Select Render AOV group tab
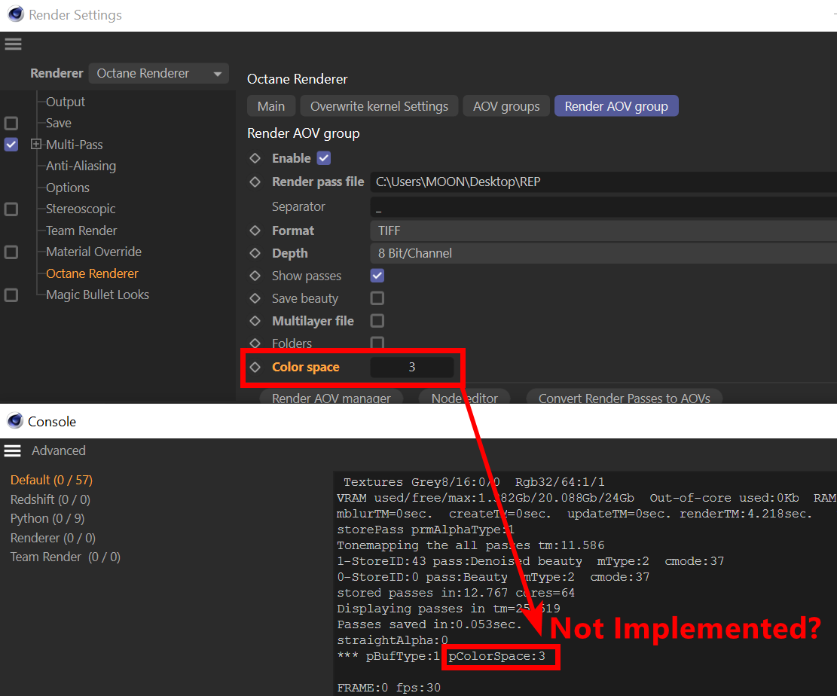 coord(616,106)
